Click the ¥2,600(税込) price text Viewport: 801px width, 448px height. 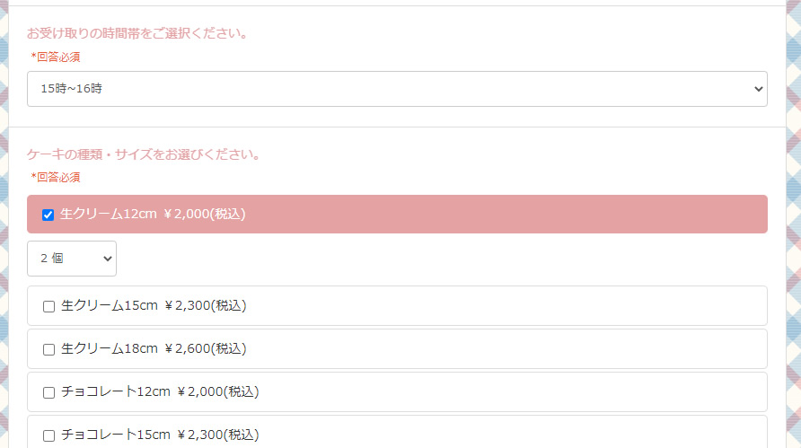[206, 349]
